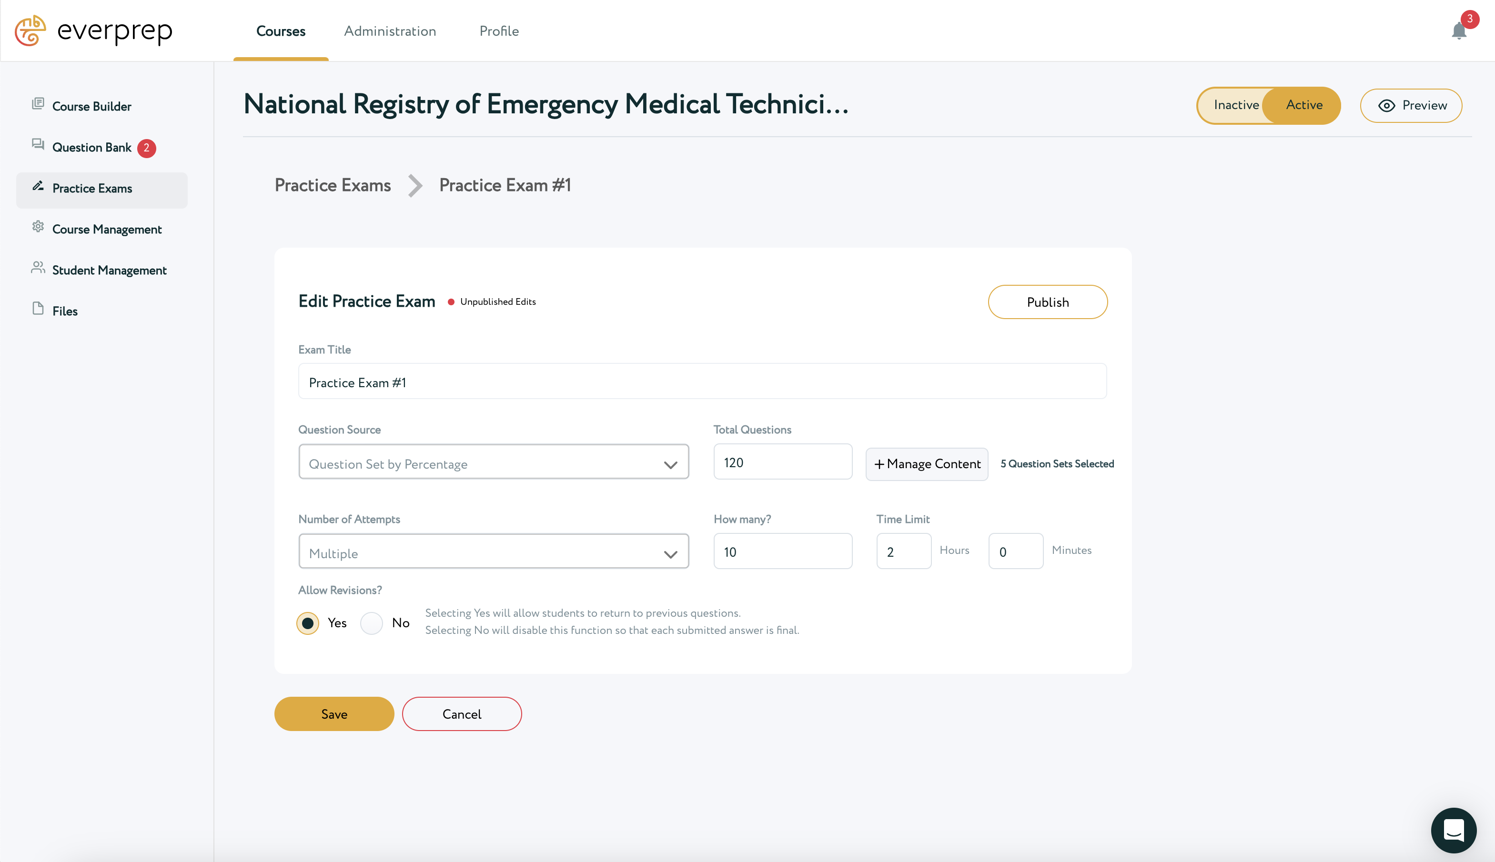The image size is (1495, 862).
Task: Open notifications bell icon
Action: coord(1459,31)
